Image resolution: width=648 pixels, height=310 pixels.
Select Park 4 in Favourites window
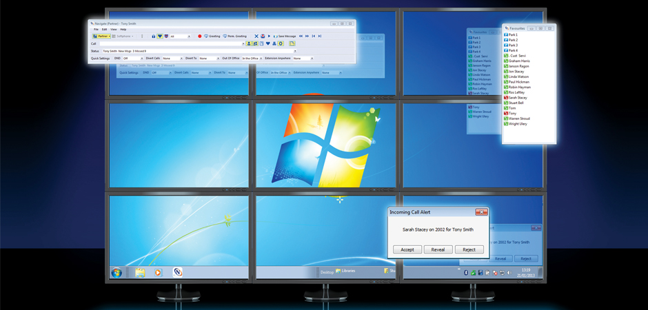click(511, 50)
